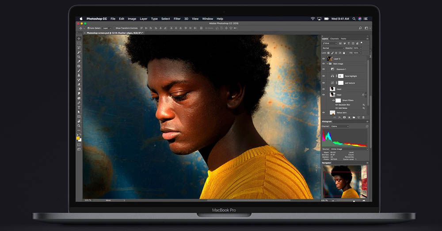This screenshot has width=442, height=231.
Task: Switch to the Channels tab
Action: tap(334, 38)
